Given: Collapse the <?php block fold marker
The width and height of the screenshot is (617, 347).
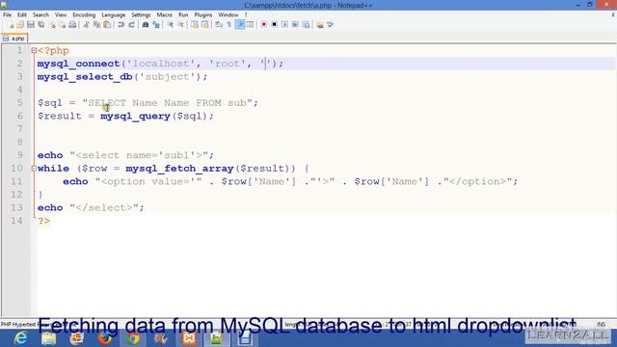Looking at the screenshot, I should (34, 50).
